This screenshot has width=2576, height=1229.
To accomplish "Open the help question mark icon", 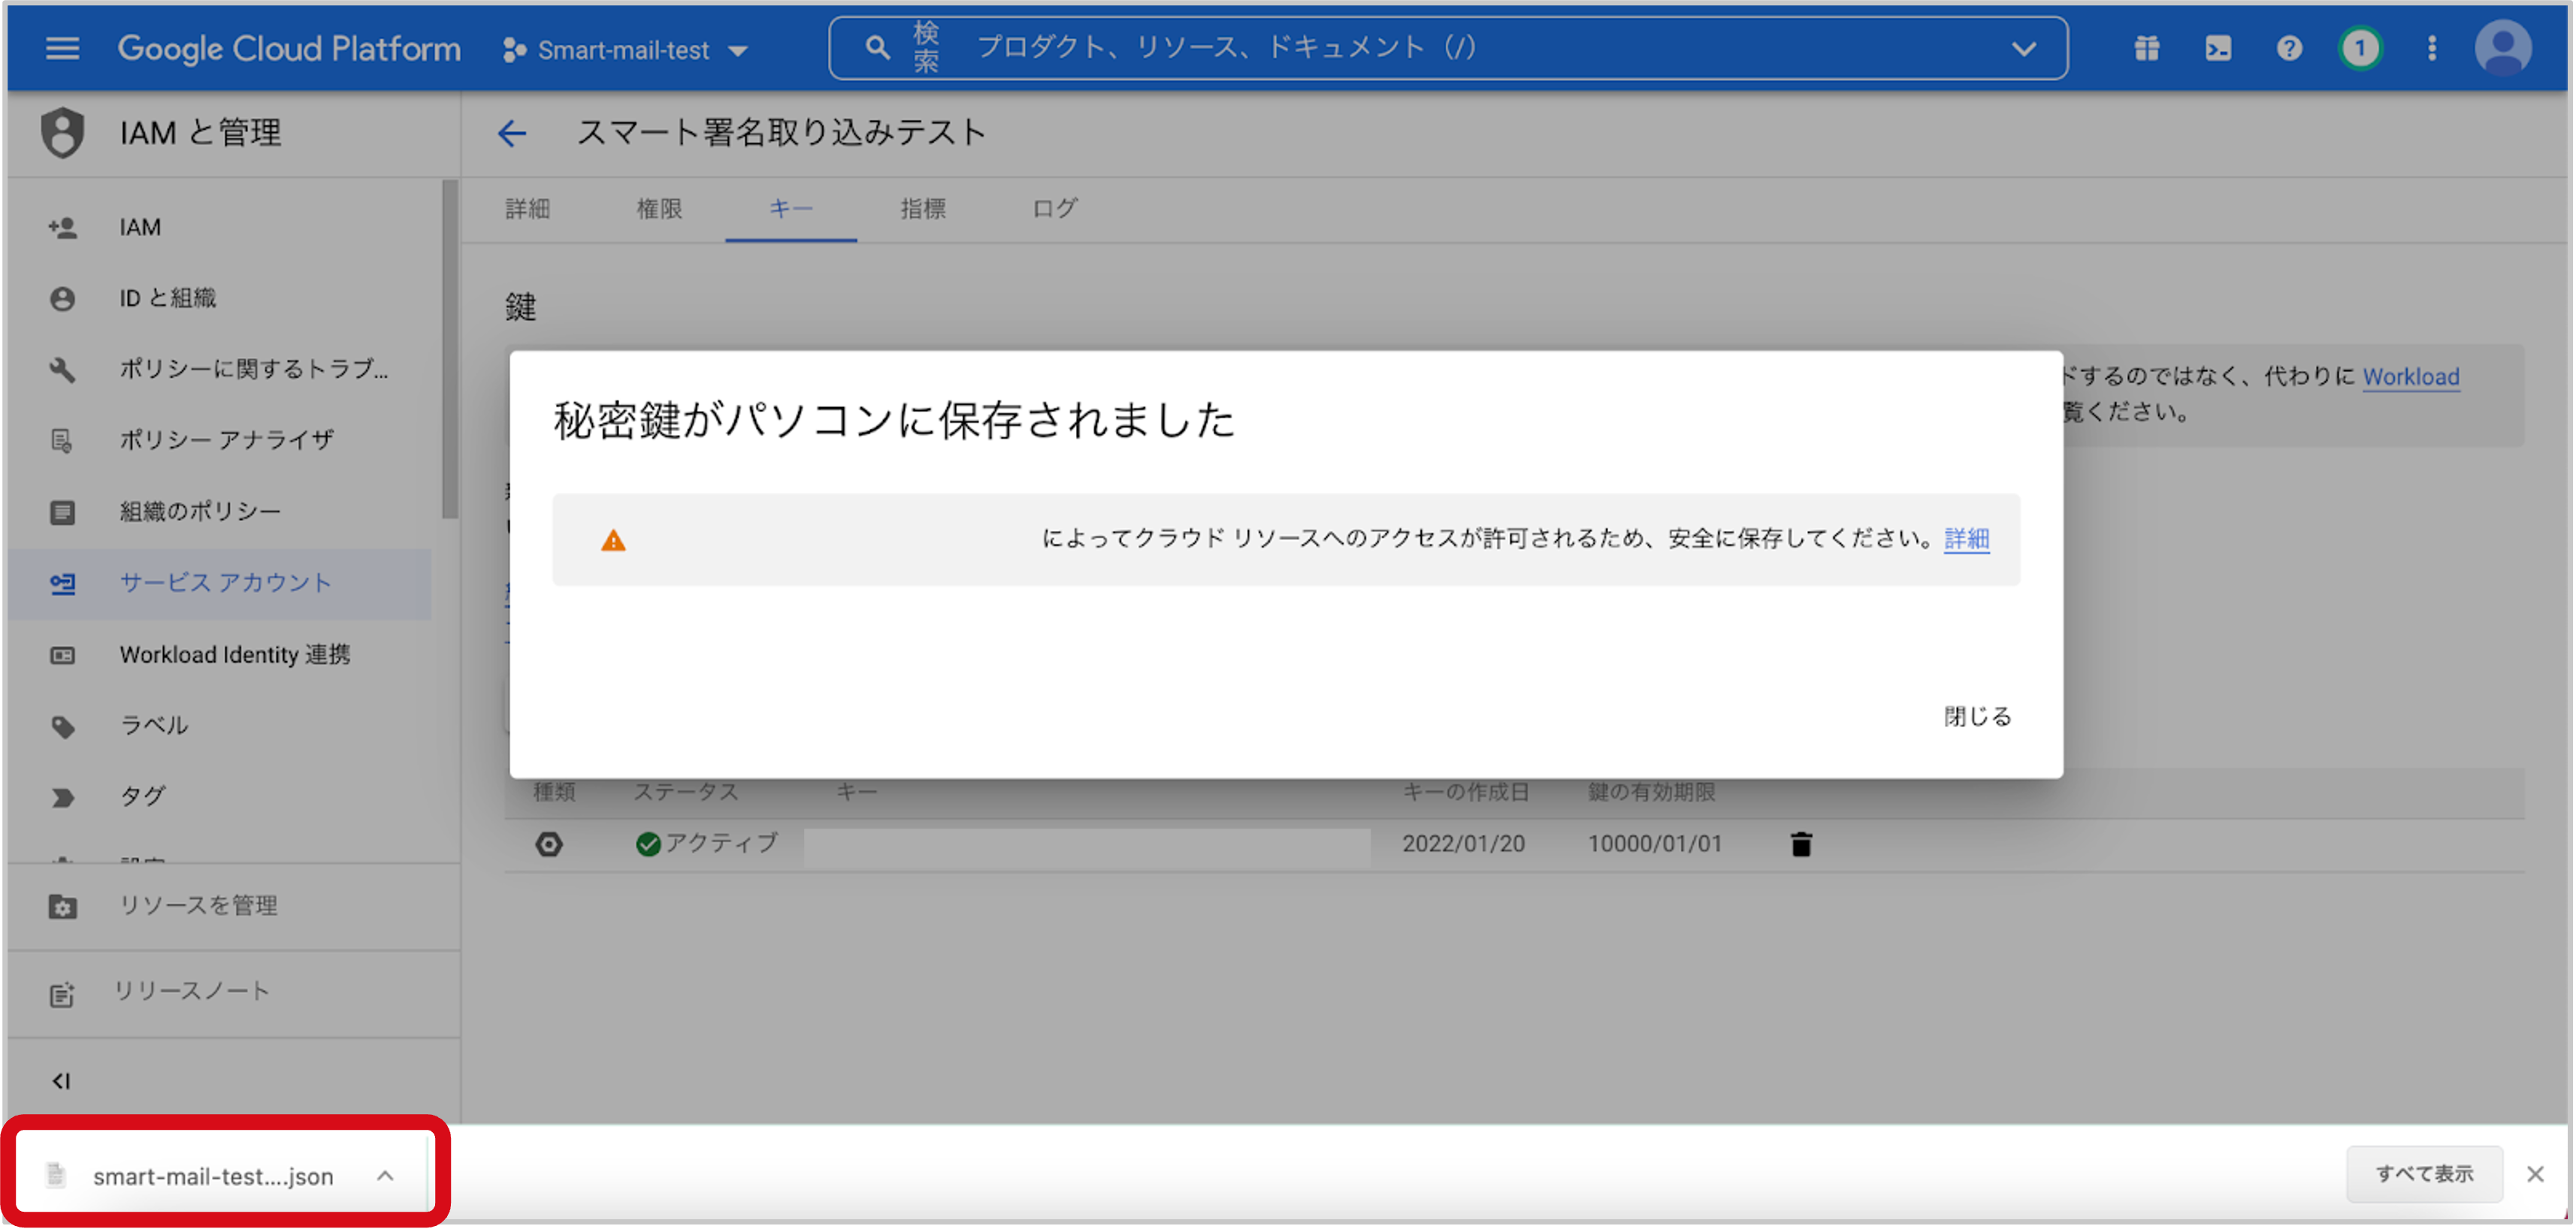I will coord(2289,48).
